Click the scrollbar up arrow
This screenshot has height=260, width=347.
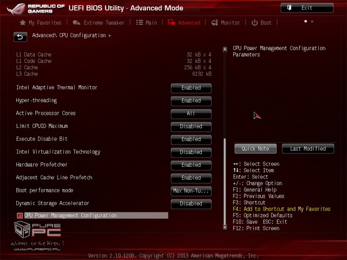point(225,49)
